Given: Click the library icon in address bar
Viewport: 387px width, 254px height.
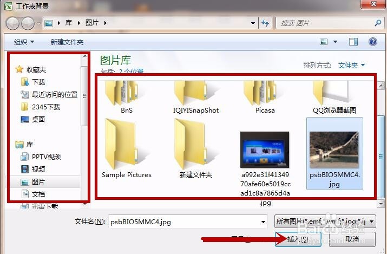Looking at the screenshot, I should coord(49,23).
